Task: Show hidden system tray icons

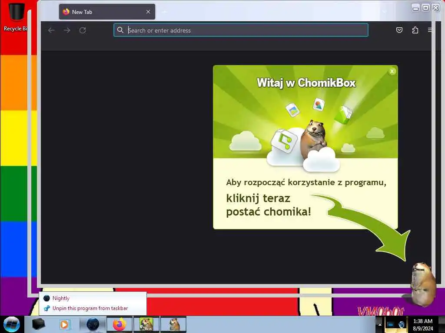Action: pos(379,324)
